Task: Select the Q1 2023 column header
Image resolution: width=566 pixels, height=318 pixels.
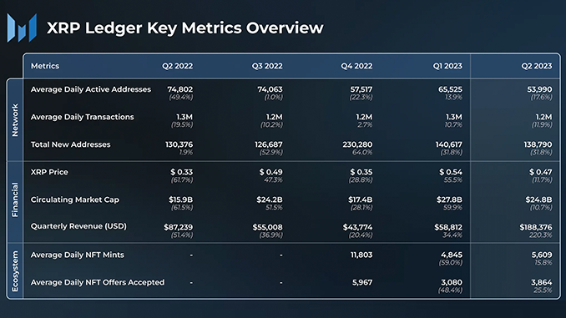Action: pyautogui.click(x=447, y=66)
